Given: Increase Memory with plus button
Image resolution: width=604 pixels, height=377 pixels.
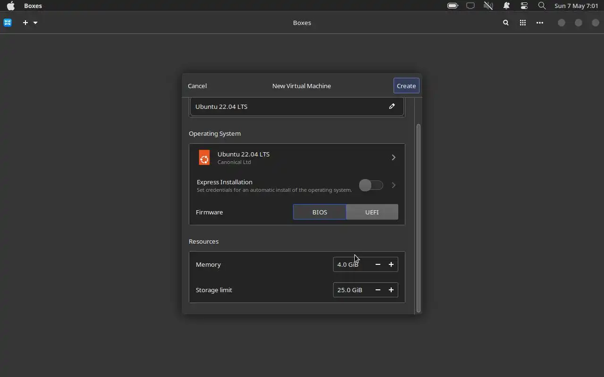Looking at the screenshot, I should [391, 264].
